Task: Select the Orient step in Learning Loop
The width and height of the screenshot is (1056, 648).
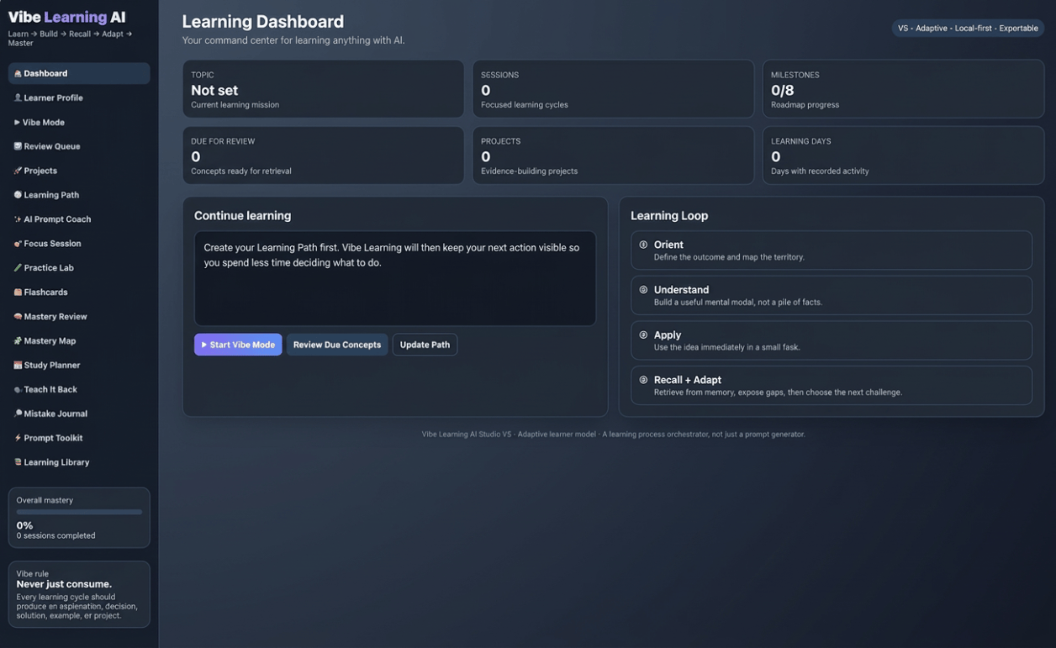Action: click(x=832, y=250)
